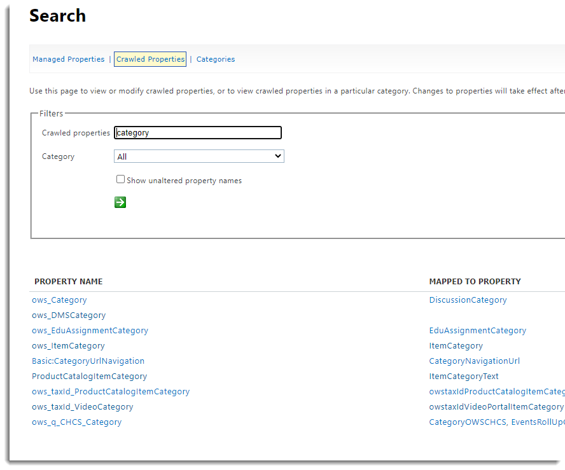
Task: Open the ProductCatalogItemCategory crawled property
Action: (x=89, y=377)
